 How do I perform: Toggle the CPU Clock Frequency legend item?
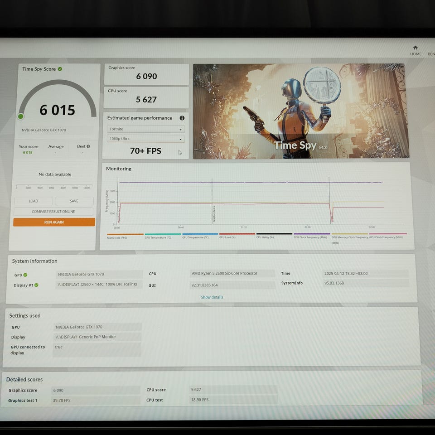tap(312, 236)
